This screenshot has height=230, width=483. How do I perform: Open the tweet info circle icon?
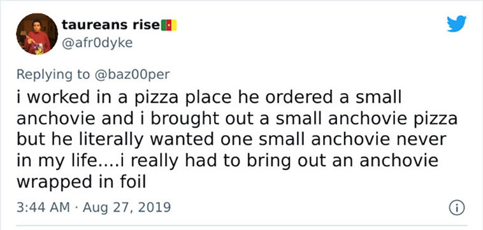(457, 208)
